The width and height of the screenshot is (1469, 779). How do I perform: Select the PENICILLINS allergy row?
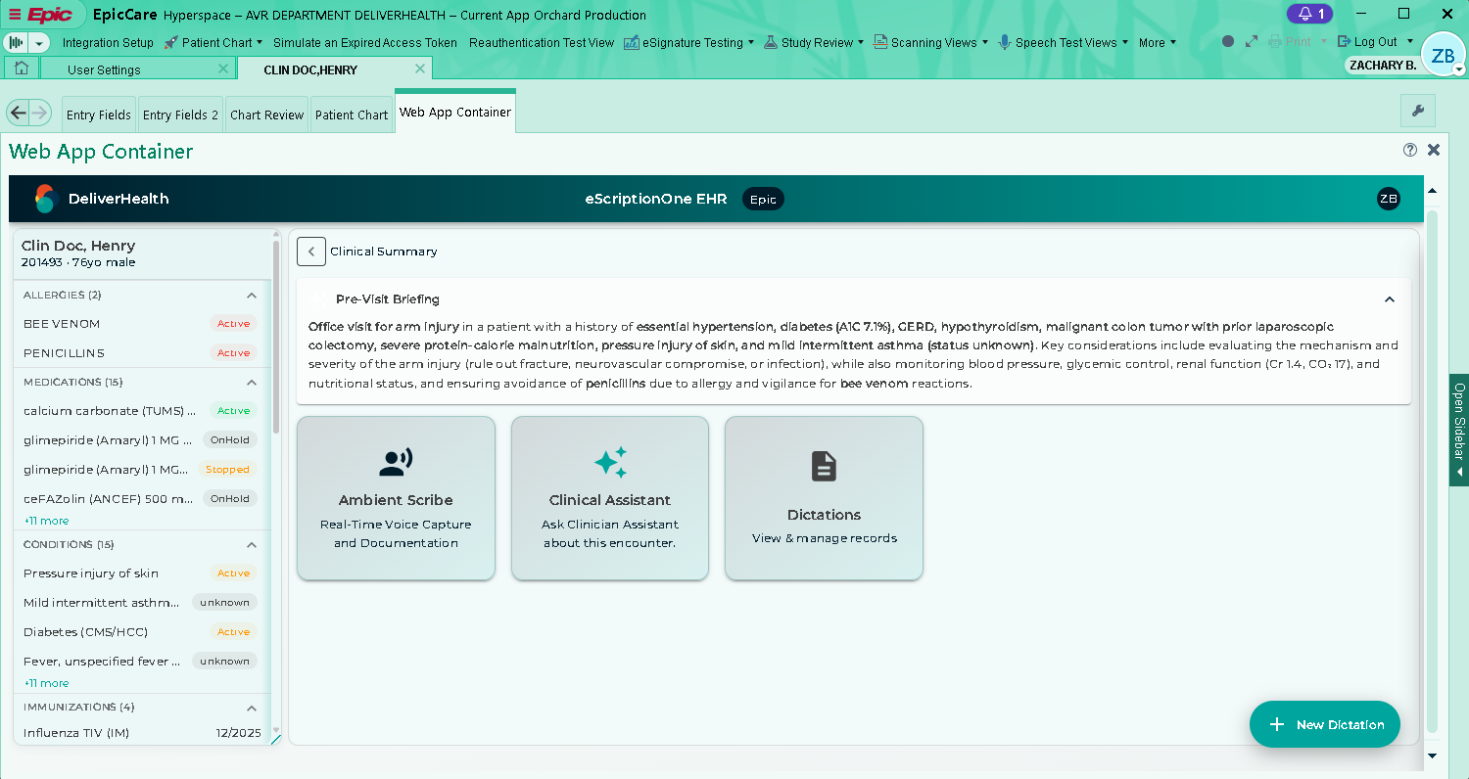(x=141, y=352)
